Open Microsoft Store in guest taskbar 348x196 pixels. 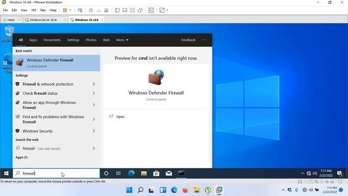(156, 173)
